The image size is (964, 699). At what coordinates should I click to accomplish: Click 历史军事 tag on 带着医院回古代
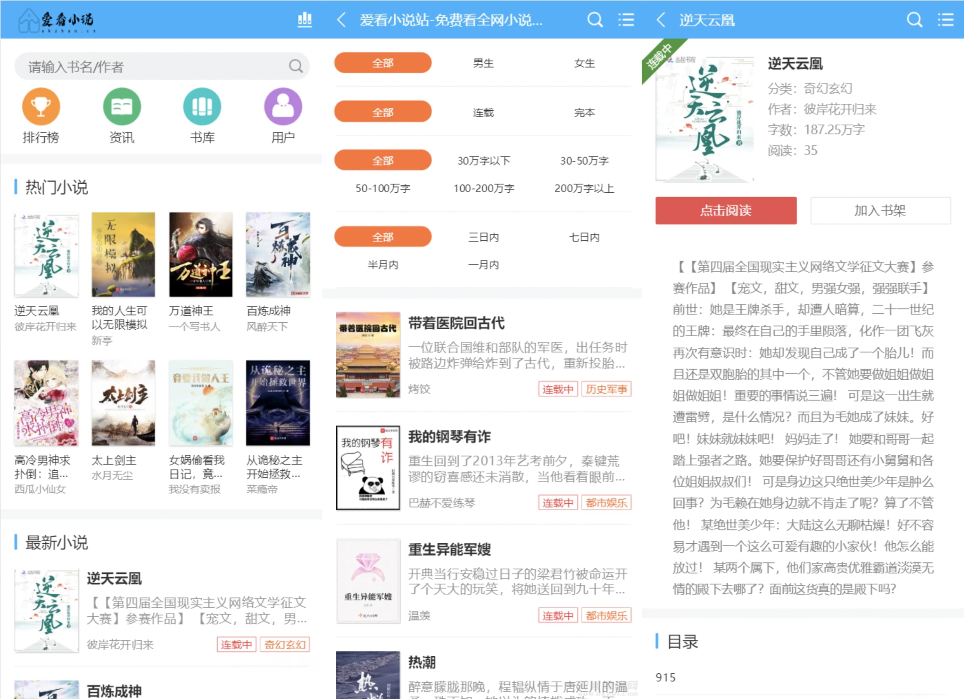tap(606, 389)
